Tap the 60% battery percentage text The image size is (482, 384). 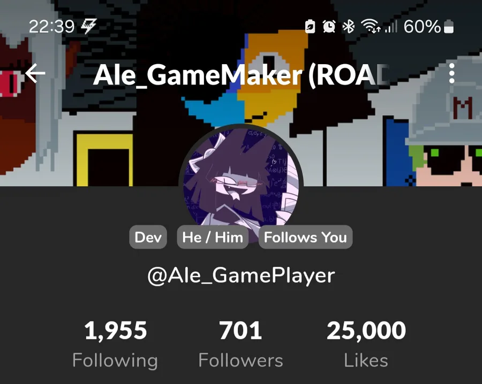423,26
